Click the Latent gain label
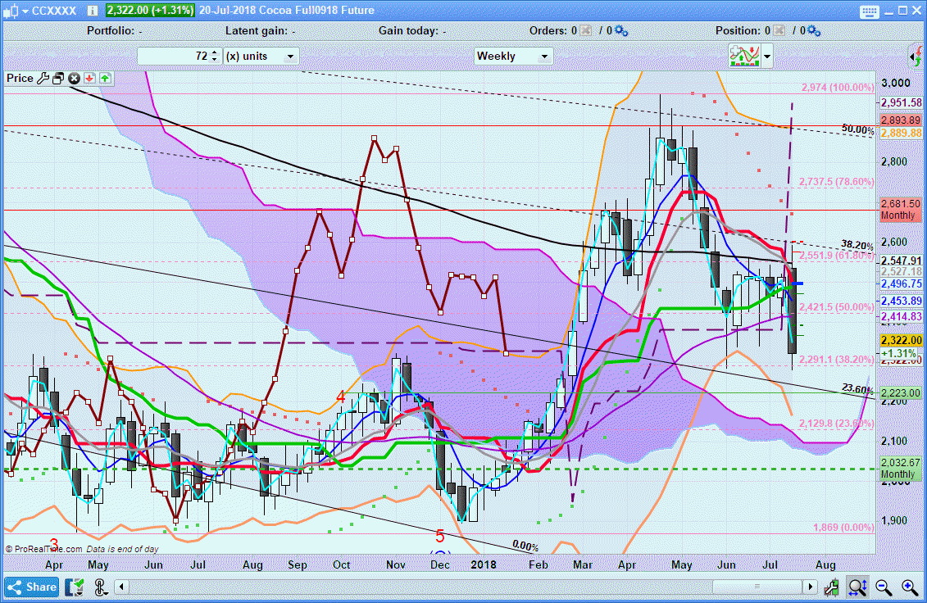Screen dimensions: 927x603 (x=256, y=31)
